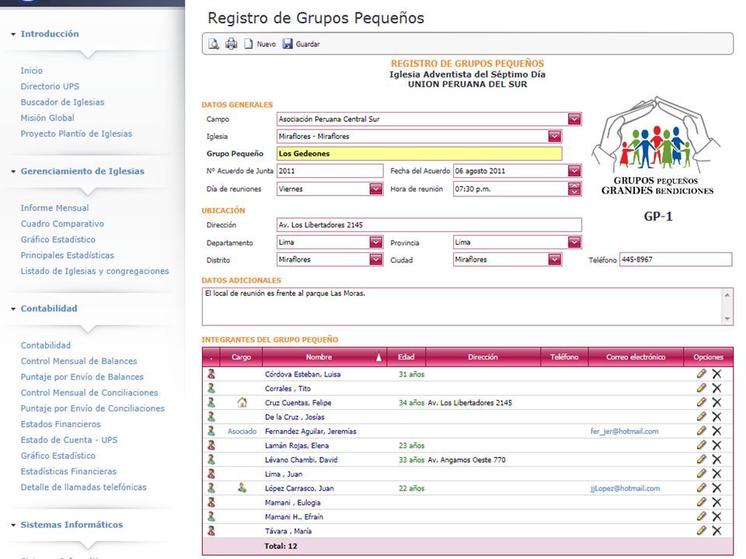Viewport: 746px width, 559px height.
Task: Click the Dirección column header
Action: [x=483, y=357]
